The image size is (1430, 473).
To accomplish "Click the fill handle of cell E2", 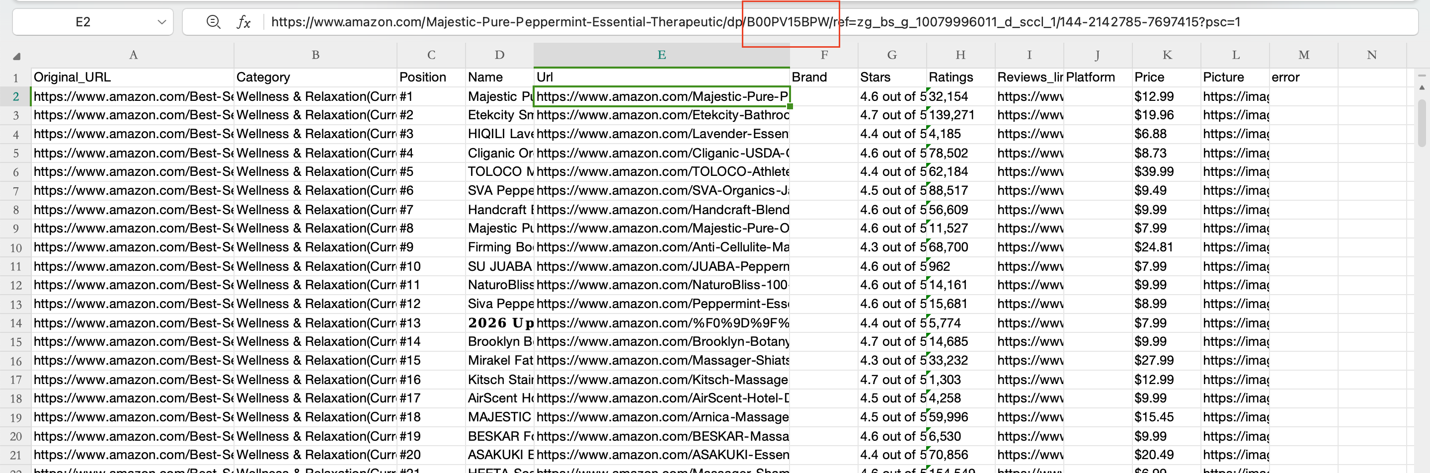I will click(790, 106).
